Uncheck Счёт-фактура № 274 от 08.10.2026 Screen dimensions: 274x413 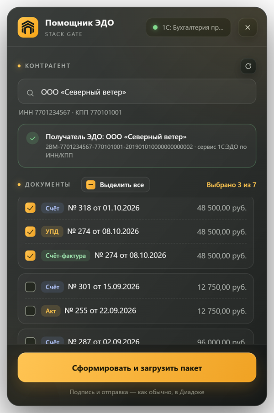tap(30, 256)
